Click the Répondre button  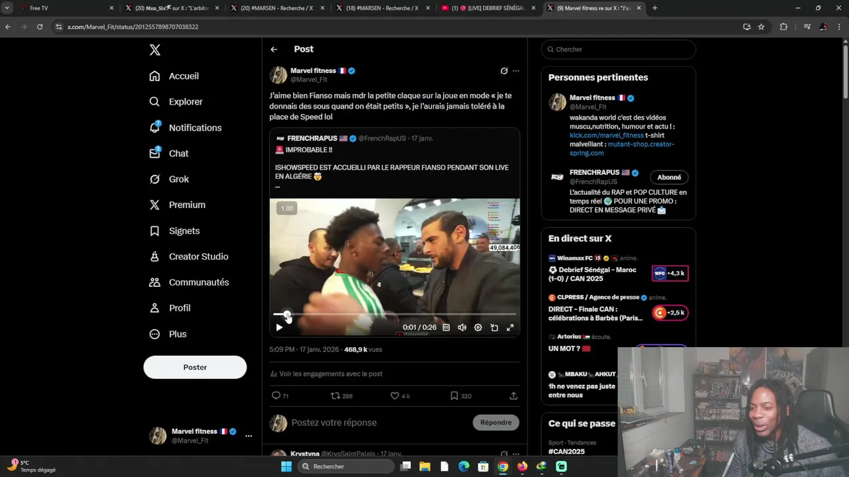point(496,423)
